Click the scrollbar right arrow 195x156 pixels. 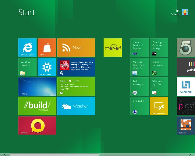(x=190, y=155)
